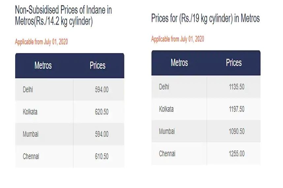Click the Metros header in the 14.2 kg table
This screenshot has width=283, height=188.
43,65
